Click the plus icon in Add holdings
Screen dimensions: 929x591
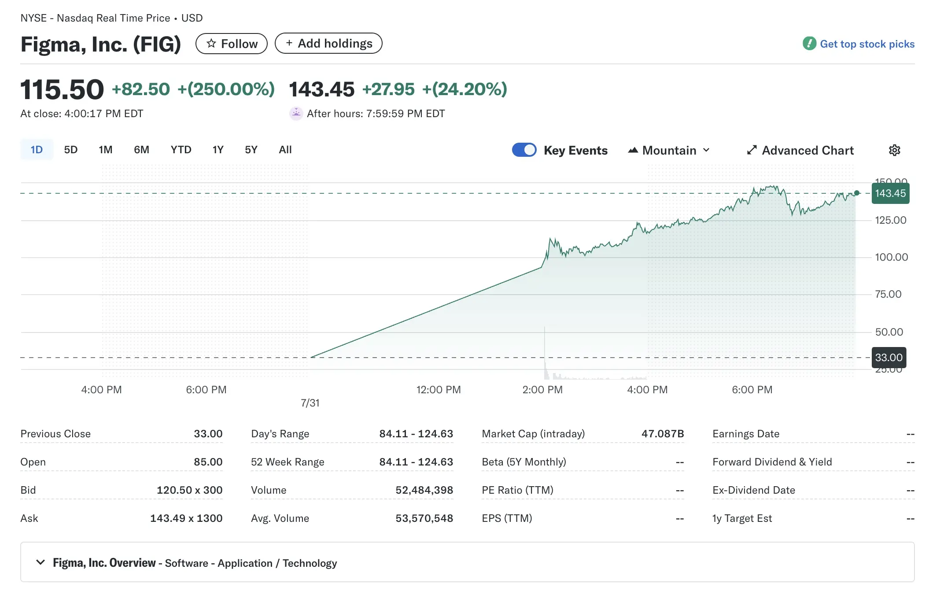tap(289, 43)
